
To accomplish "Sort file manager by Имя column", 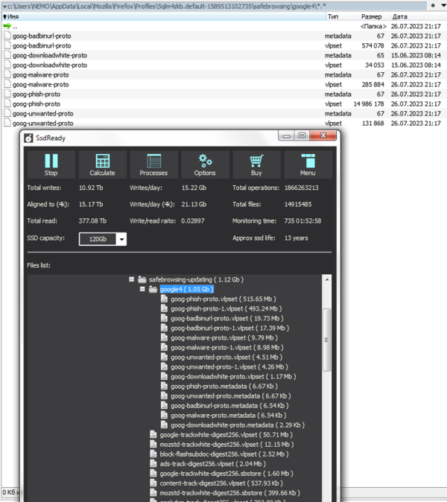I will 163,16.
